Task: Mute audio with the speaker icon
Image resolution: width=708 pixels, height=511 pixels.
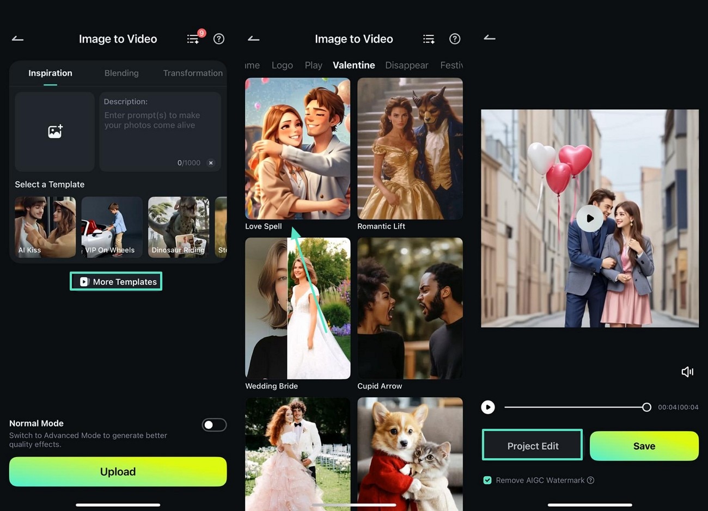Action: [x=687, y=372]
